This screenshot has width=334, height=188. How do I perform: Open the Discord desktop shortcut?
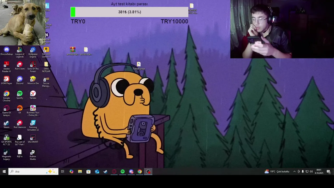coord(20,80)
